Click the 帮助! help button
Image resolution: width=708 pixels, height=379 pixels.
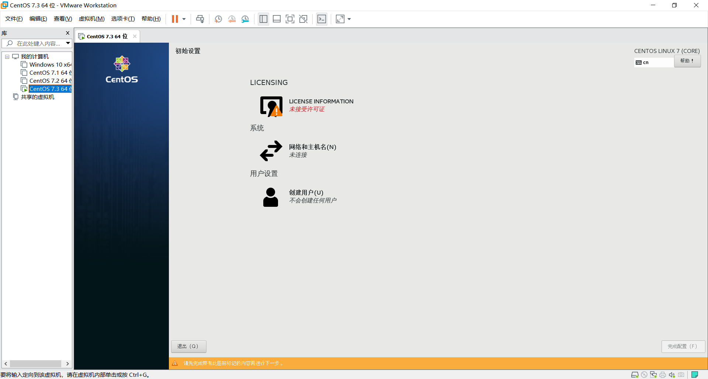click(x=687, y=61)
